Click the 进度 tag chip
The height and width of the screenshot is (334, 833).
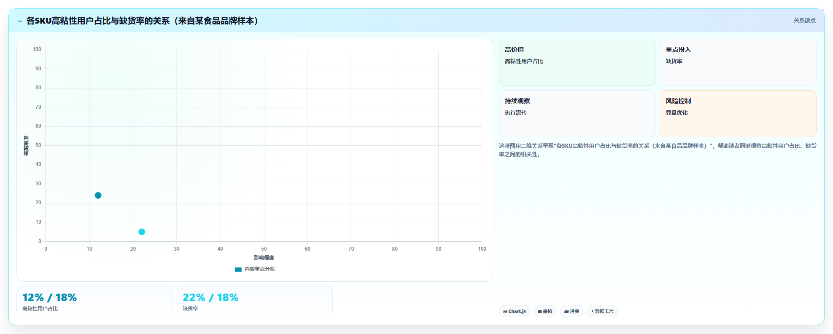(x=572, y=311)
